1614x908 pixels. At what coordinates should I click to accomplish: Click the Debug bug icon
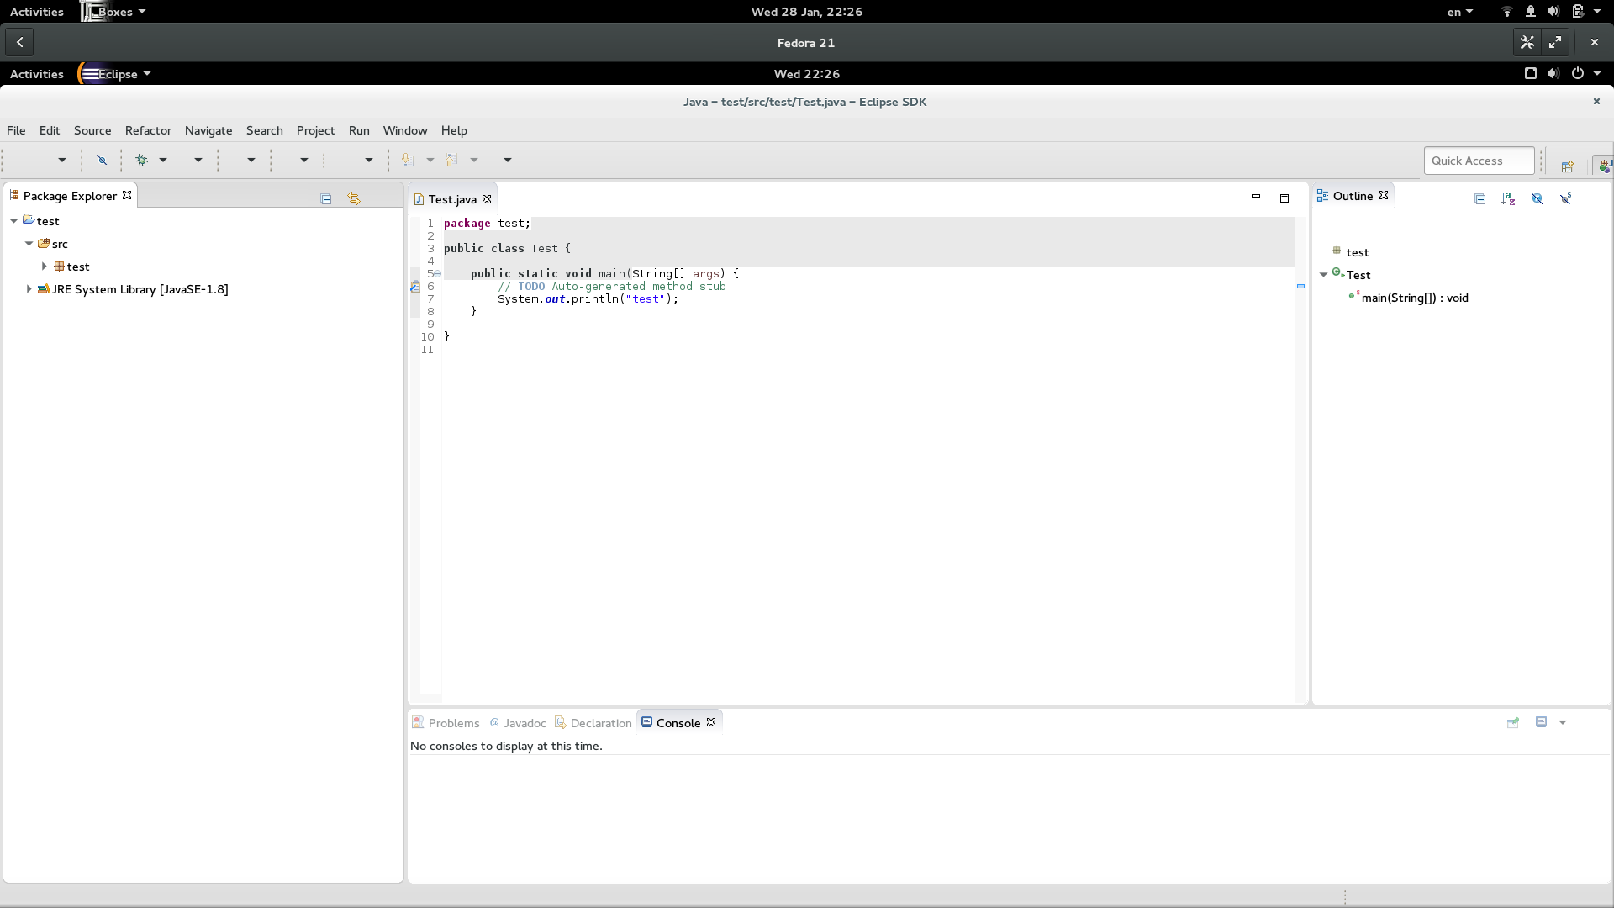(142, 160)
